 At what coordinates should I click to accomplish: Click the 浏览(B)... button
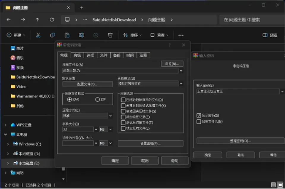(172, 64)
